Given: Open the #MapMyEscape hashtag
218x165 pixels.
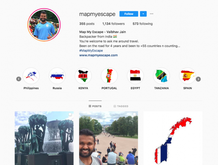Looking at the screenshot, I should (x=91, y=51).
